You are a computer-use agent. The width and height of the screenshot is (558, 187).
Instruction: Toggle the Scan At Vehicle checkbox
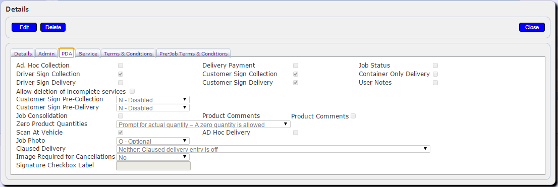click(x=121, y=133)
